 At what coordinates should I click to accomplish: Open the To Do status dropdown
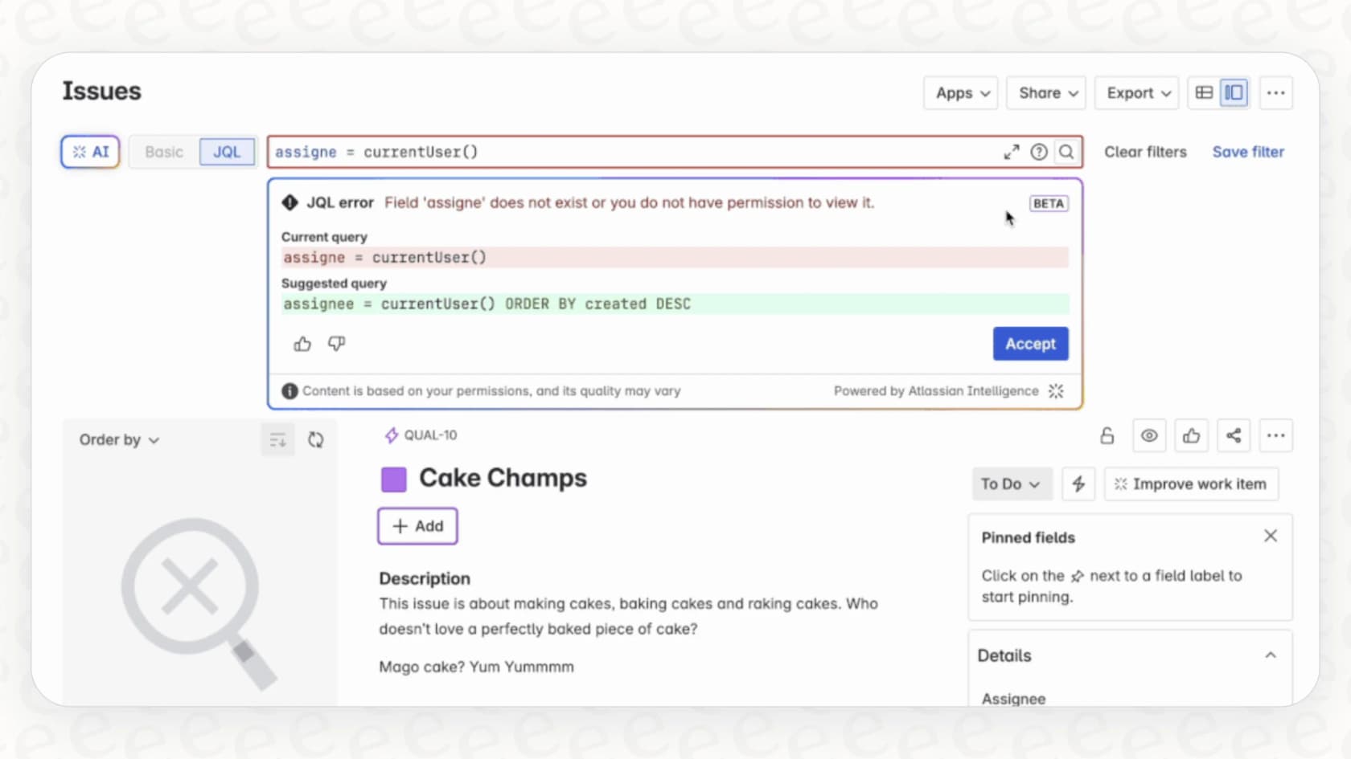[x=1011, y=484]
